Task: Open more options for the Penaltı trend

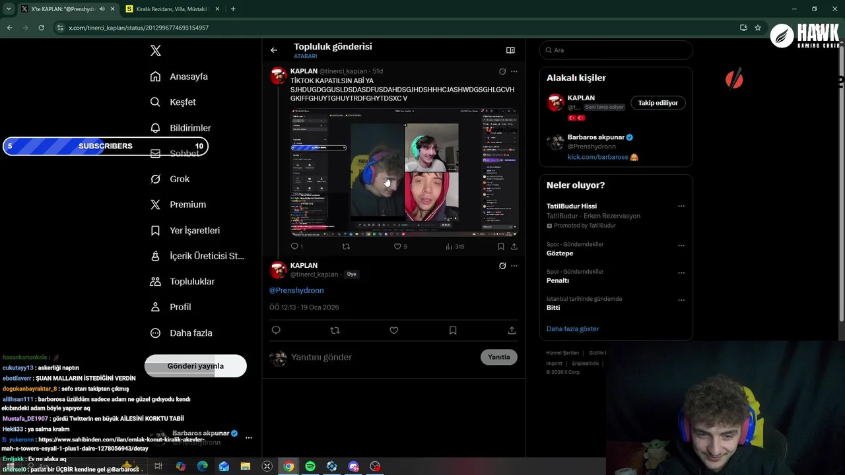Action: click(681, 272)
